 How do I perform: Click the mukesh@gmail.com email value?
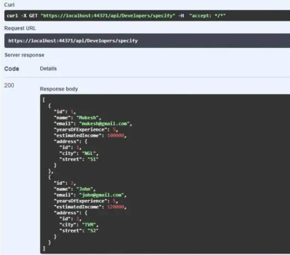tap(105, 123)
